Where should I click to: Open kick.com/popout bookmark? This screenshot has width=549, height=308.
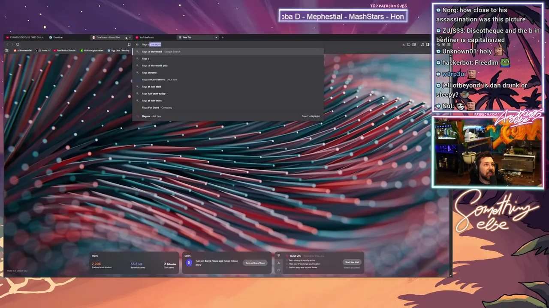pyautogui.click(x=93, y=50)
